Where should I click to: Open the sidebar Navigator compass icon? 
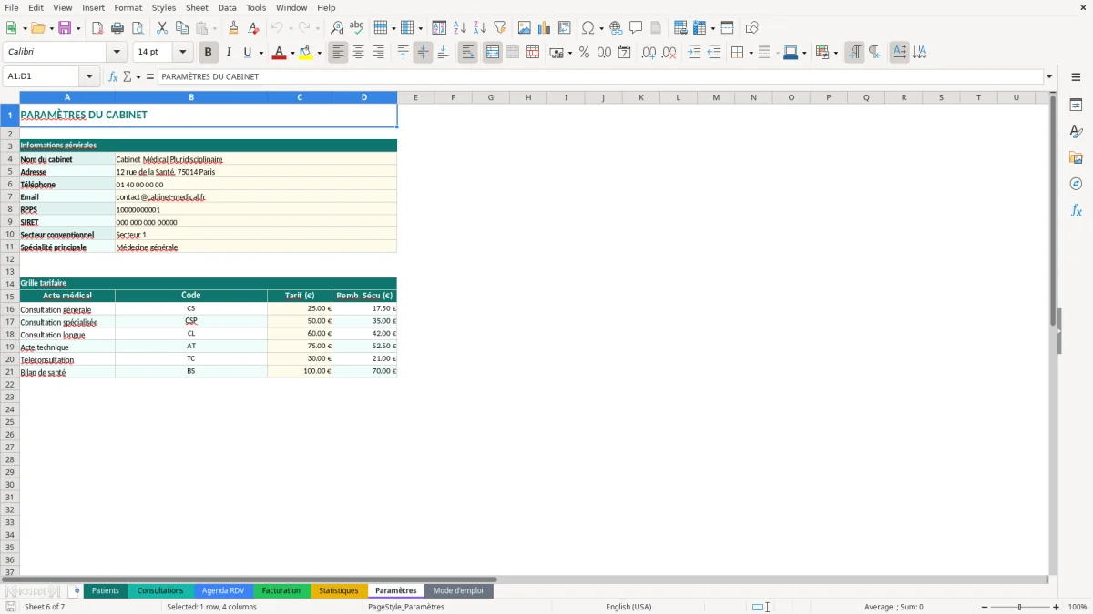point(1076,185)
